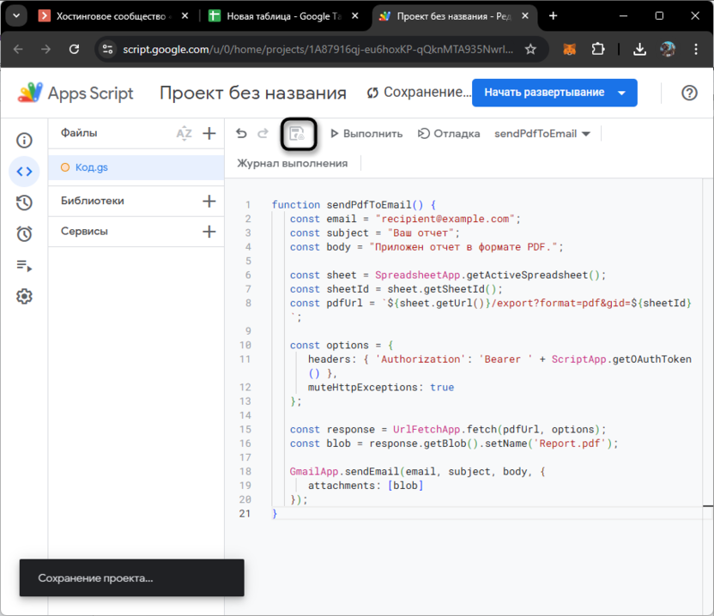Open Project History in the sidebar

pyautogui.click(x=24, y=202)
